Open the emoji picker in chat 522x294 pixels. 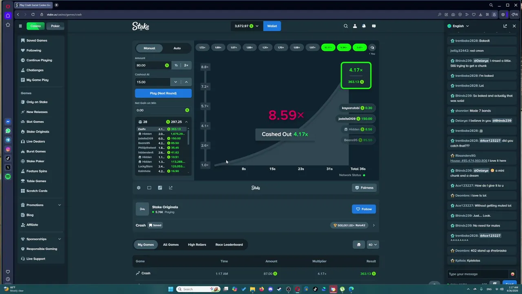pos(513,274)
